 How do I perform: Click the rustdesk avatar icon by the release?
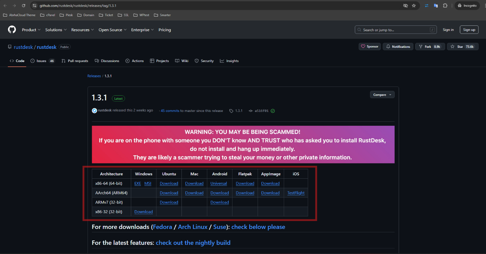(94, 111)
